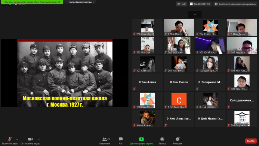Select 0 Ким Анна participant tile
The width and height of the screenshot is (259, 146).
click(179, 119)
